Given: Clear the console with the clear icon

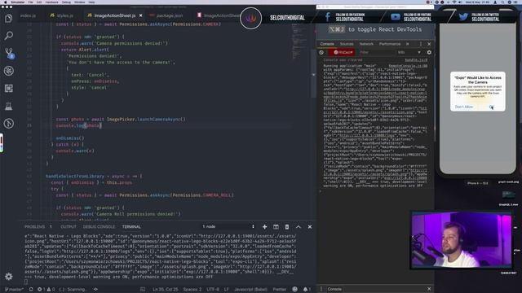Looking at the screenshot, I should [x=321, y=52].
